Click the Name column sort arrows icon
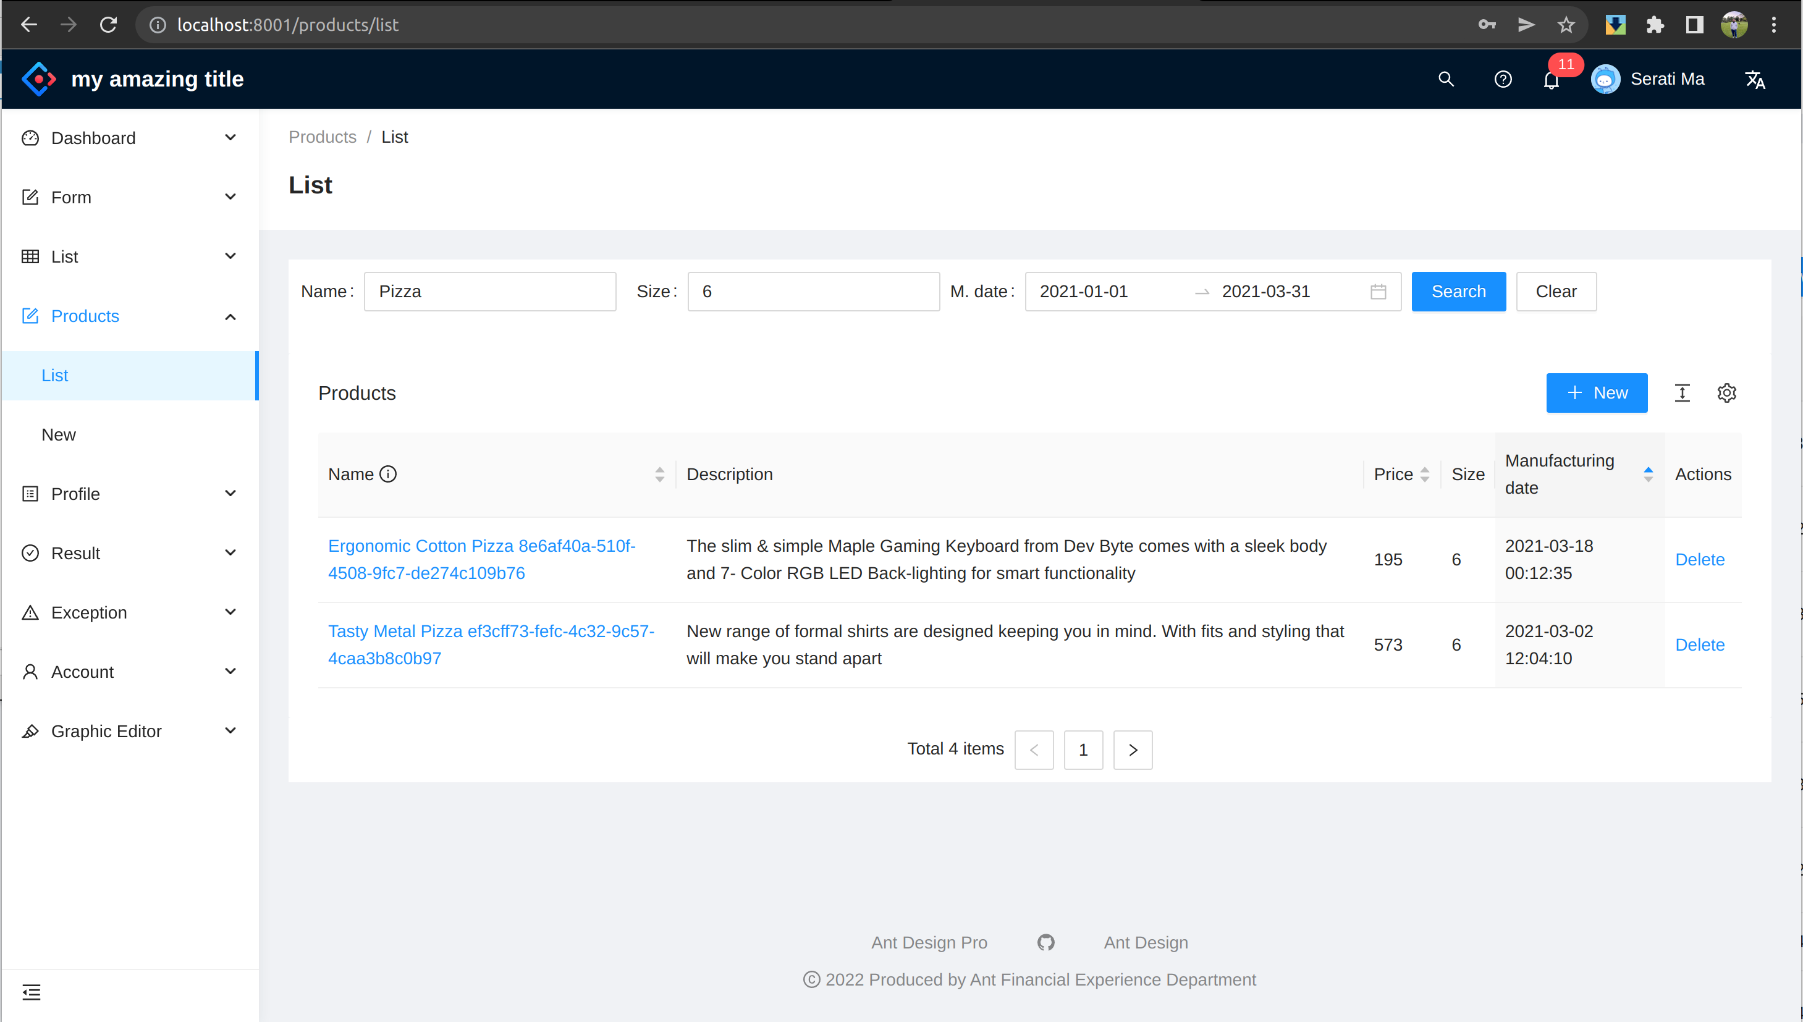The height and width of the screenshot is (1022, 1803). point(660,475)
